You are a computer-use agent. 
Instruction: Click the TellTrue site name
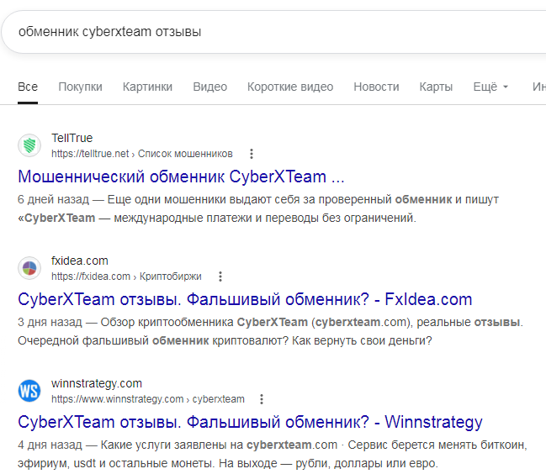72,138
